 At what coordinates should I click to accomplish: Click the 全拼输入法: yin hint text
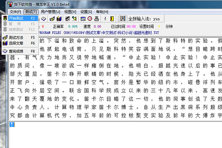point(144,19)
